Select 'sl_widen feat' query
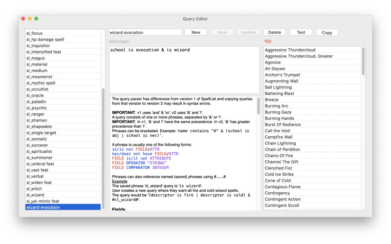This screenshot has height=244, width=391. coord(63,183)
